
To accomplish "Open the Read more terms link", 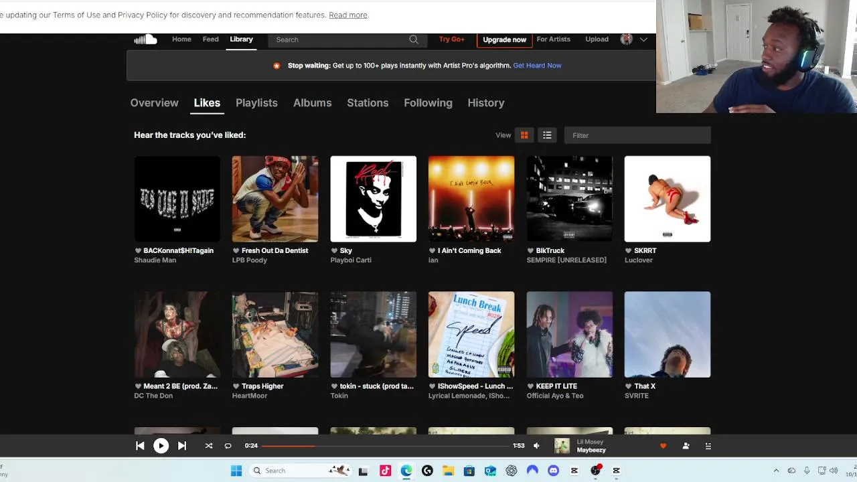I will 348,15.
